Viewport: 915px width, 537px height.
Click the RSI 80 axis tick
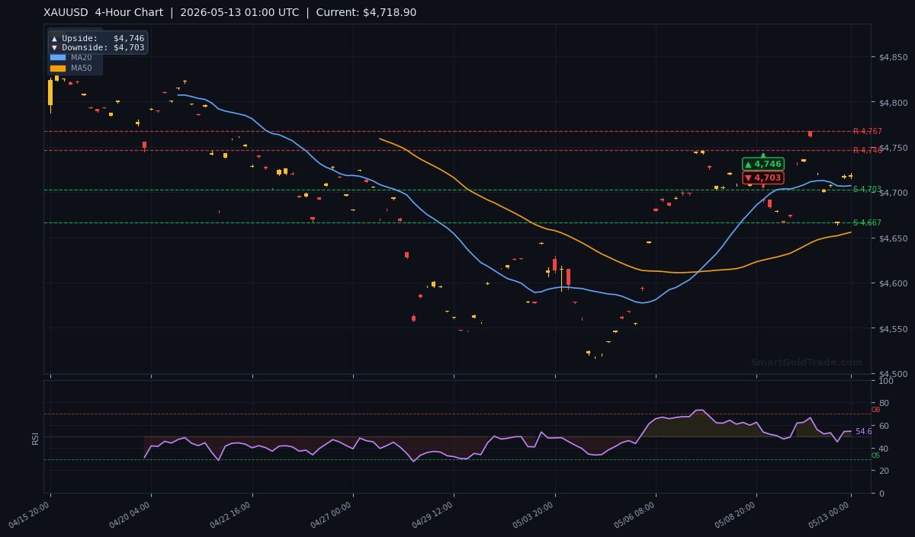884,403
